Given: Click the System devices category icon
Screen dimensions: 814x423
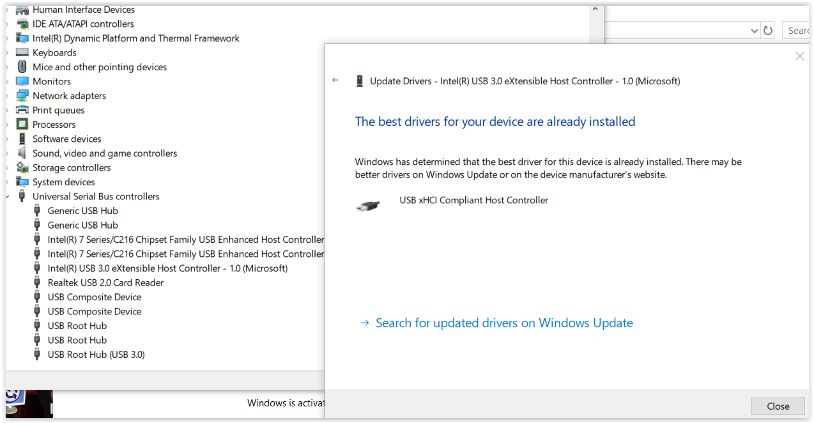Looking at the screenshot, I should point(22,182).
